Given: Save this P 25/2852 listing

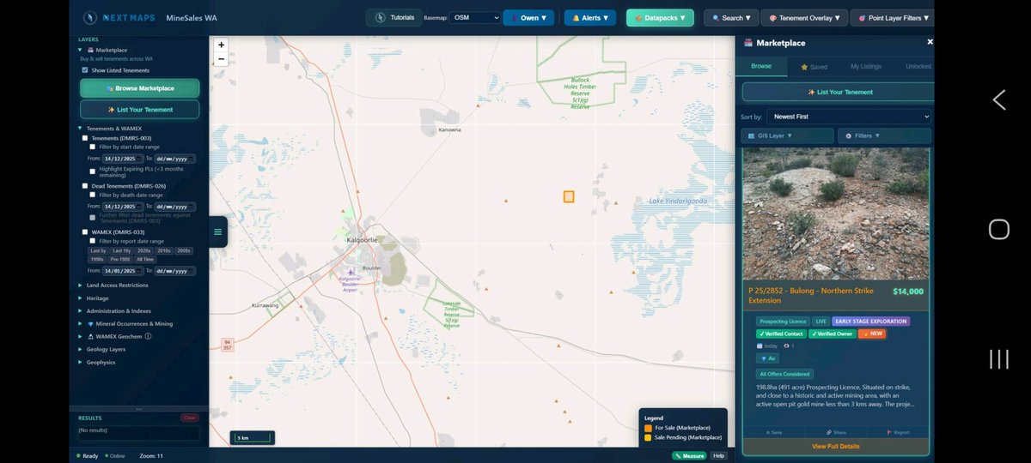Looking at the screenshot, I should tap(773, 432).
